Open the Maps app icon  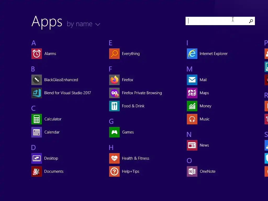tap(192, 93)
